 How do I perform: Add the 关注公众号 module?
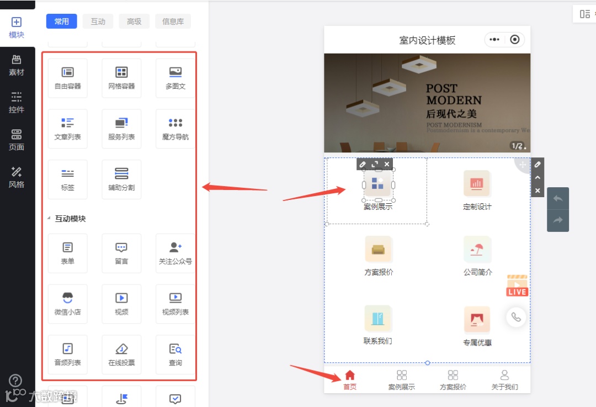175,253
